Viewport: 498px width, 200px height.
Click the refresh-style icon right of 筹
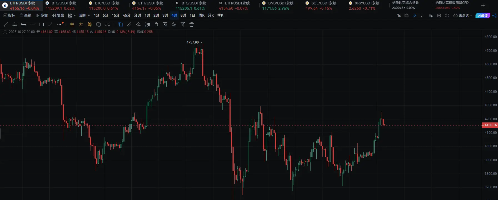tap(98, 24)
